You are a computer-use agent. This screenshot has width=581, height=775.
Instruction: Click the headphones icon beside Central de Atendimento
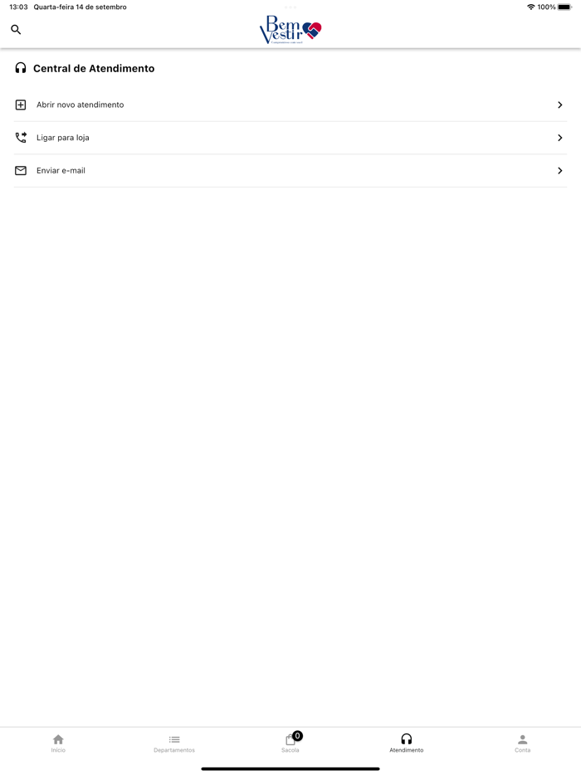pyautogui.click(x=21, y=68)
